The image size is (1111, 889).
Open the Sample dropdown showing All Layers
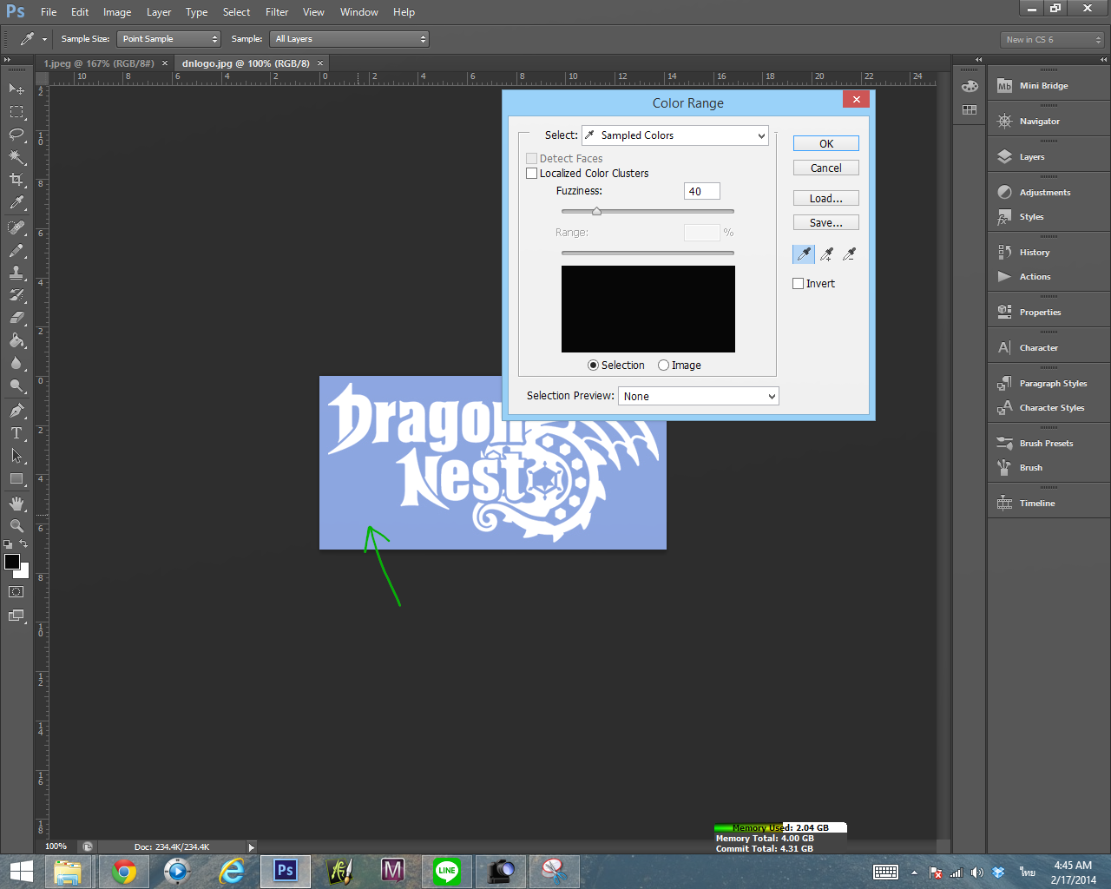point(350,39)
